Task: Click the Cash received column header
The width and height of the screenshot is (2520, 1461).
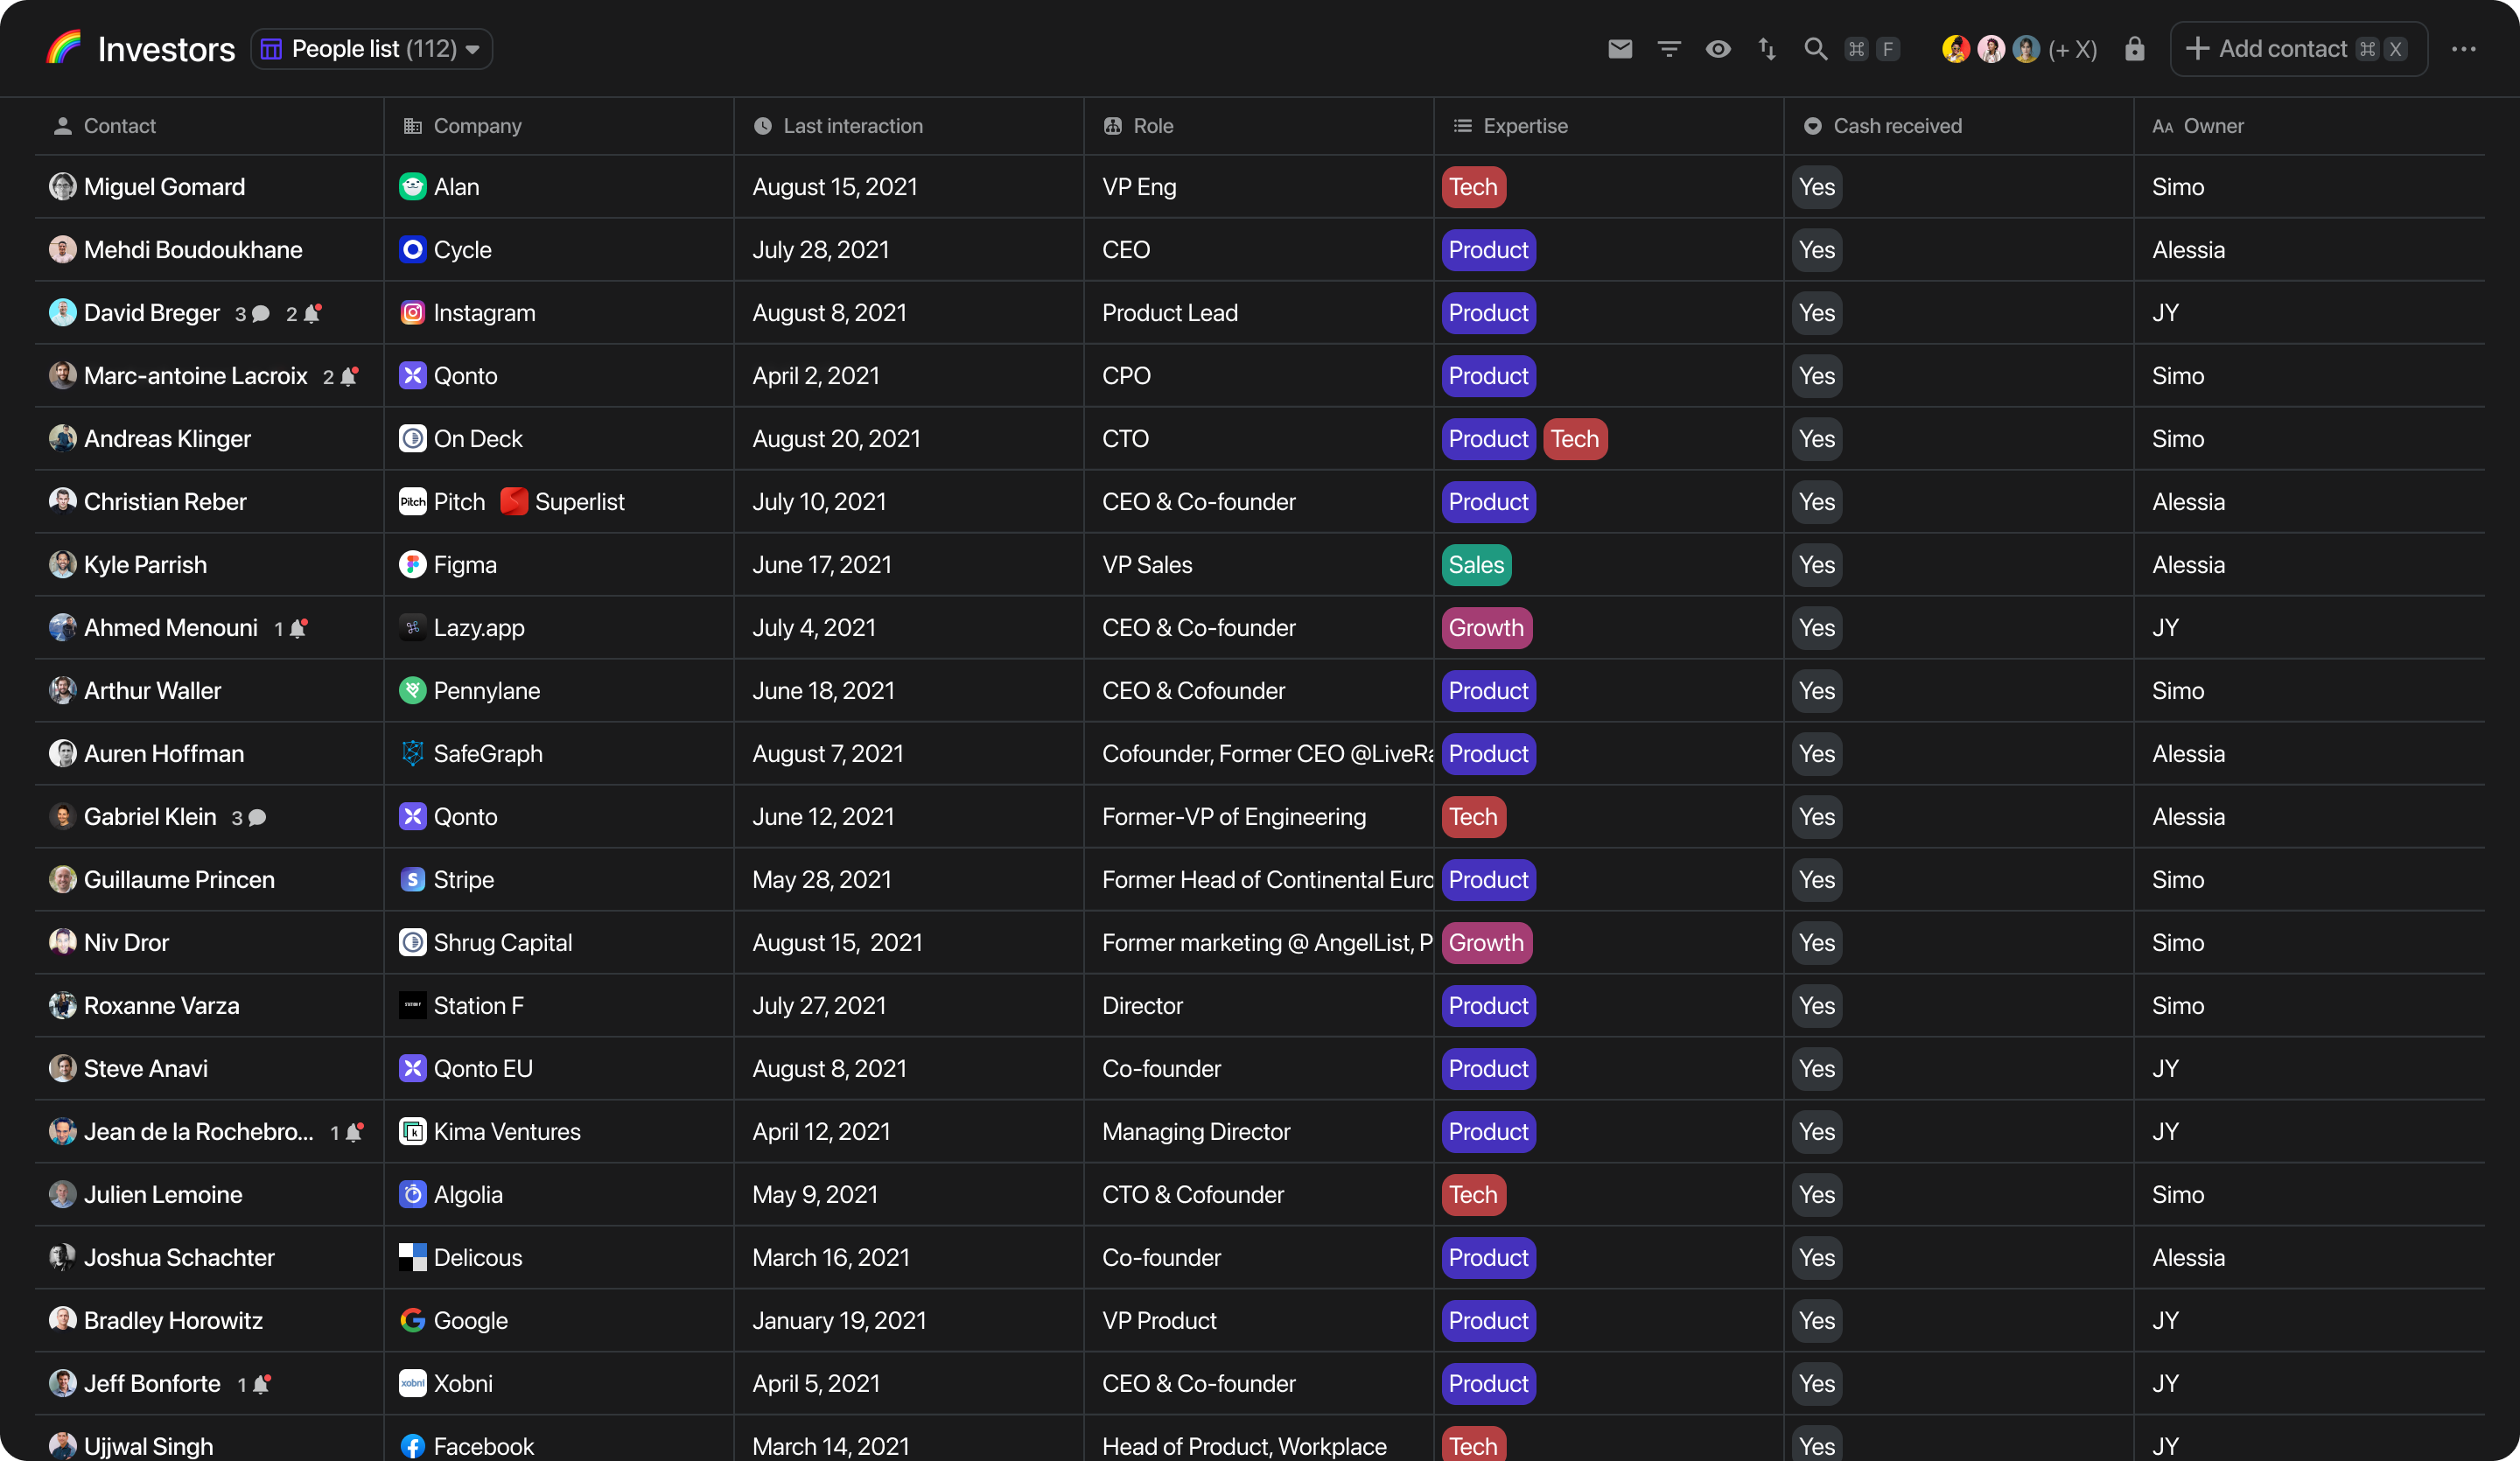Action: point(1882,126)
